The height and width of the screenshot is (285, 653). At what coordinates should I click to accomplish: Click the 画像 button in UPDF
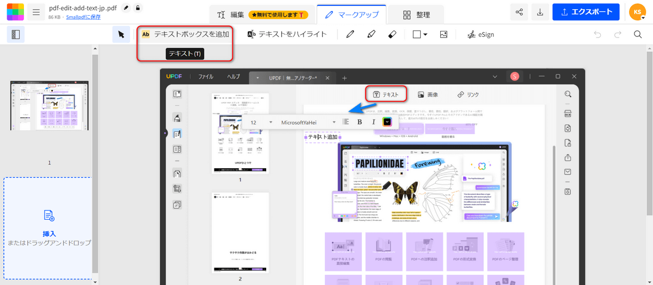point(428,94)
